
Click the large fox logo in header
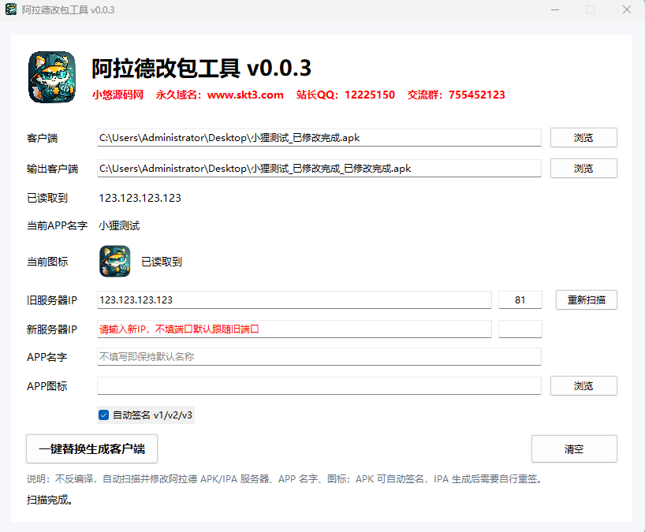pyautogui.click(x=52, y=77)
